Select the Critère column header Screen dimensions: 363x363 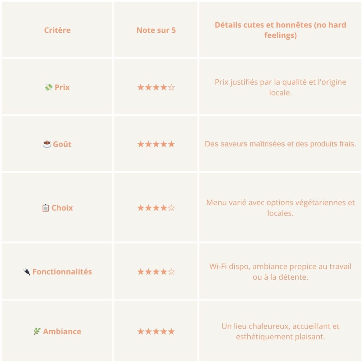point(57,30)
